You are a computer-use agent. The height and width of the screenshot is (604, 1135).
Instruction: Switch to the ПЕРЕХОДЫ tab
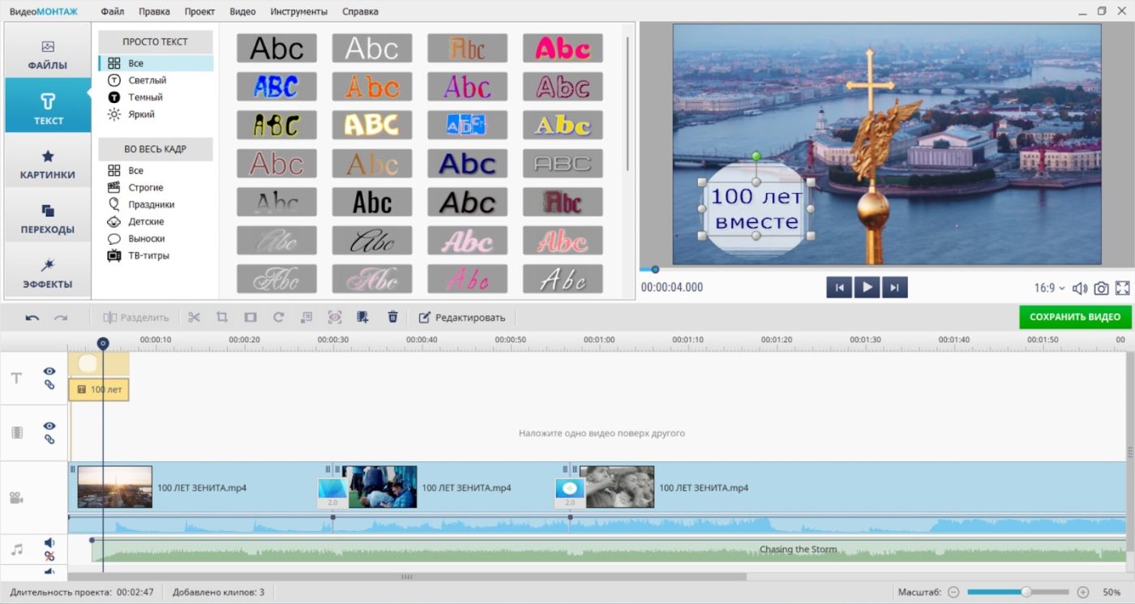tap(48, 219)
